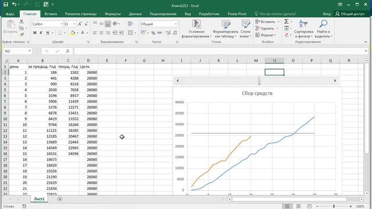Viewport: 372px width, 209px height.
Task: Increase indent in alignment group
Action: click(x=121, y=33)
